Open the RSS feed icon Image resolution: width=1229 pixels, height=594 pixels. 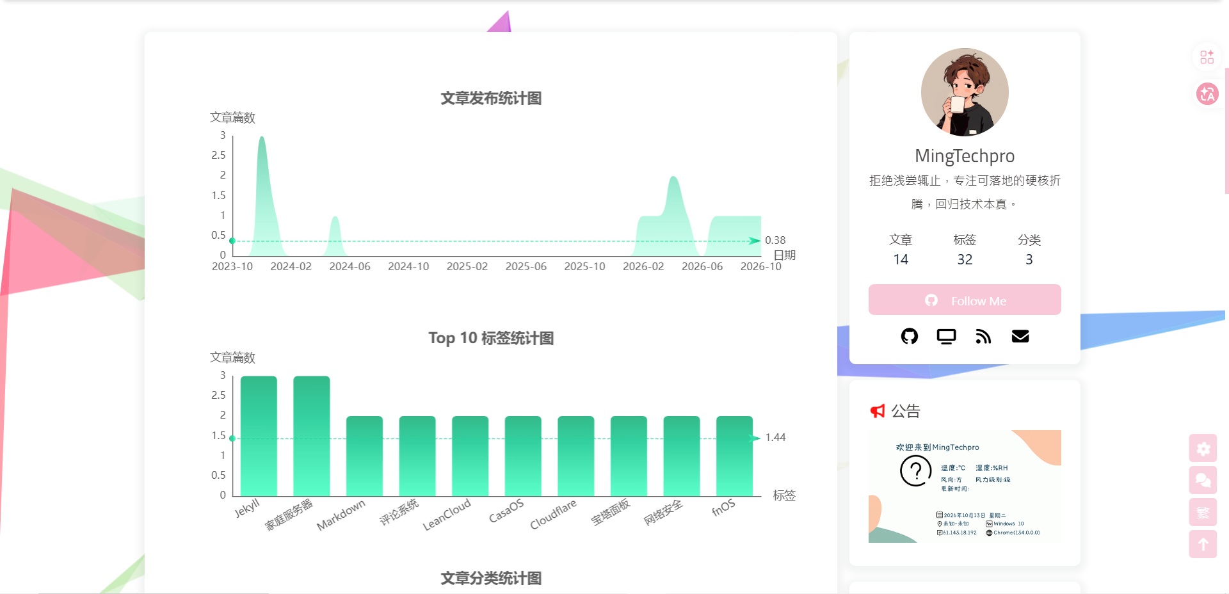(983, 336)
